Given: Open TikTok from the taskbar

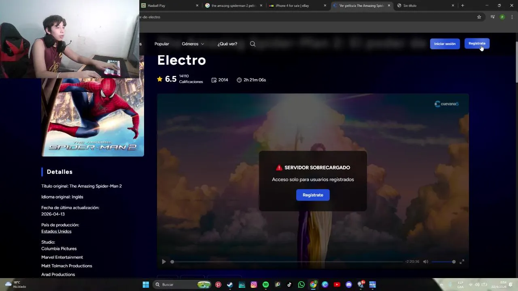Looking at the screenshot, I should click(x=289, y=285).
